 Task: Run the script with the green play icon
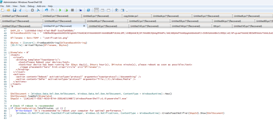pyautogui.click(x=60, y=10)
